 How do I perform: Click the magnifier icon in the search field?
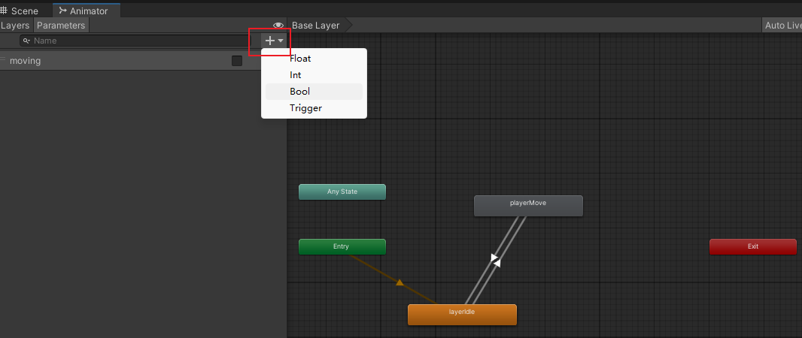pyautogui.click(x=26, y=41)
